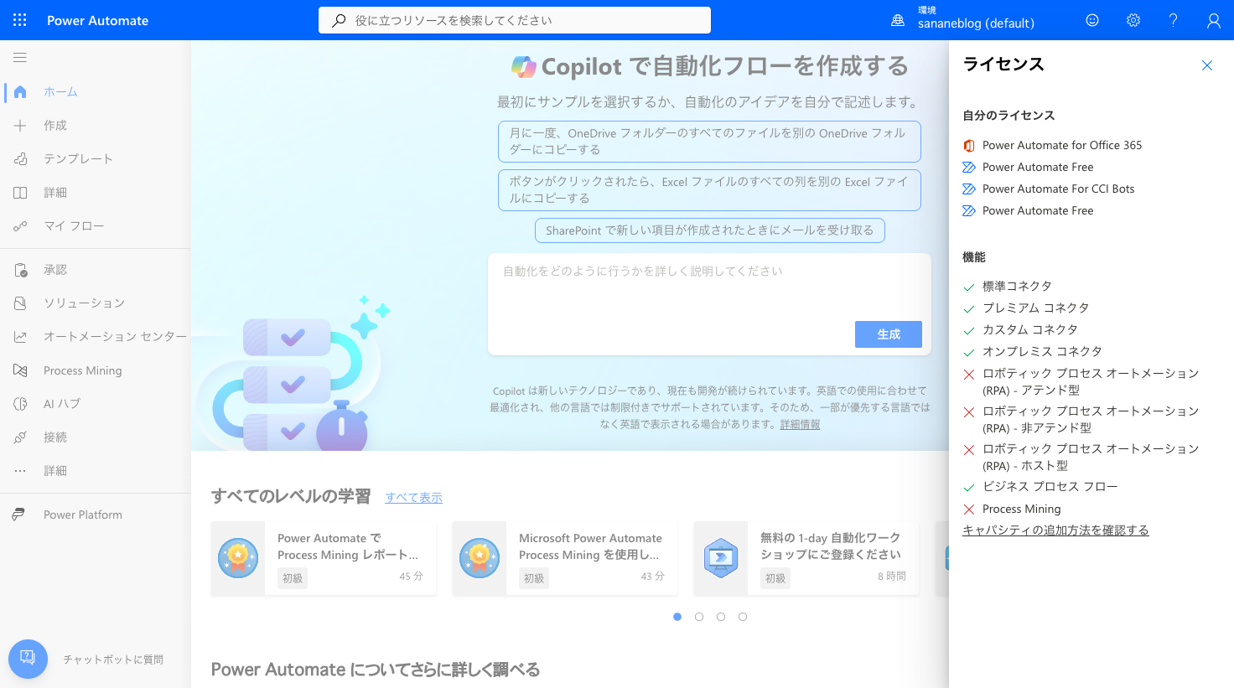Select the OneDrive monthly copy suggestion
The width and height of the screenshot is (1234, 688).
709,142
